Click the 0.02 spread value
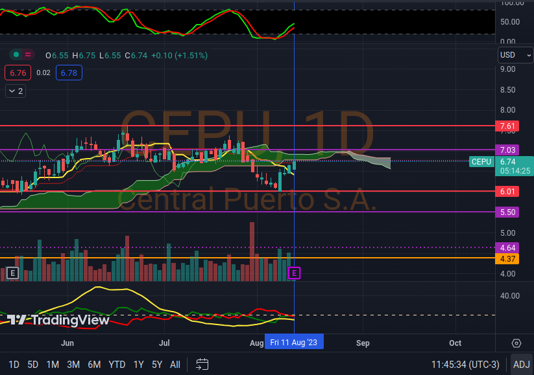 coord(43,73)
